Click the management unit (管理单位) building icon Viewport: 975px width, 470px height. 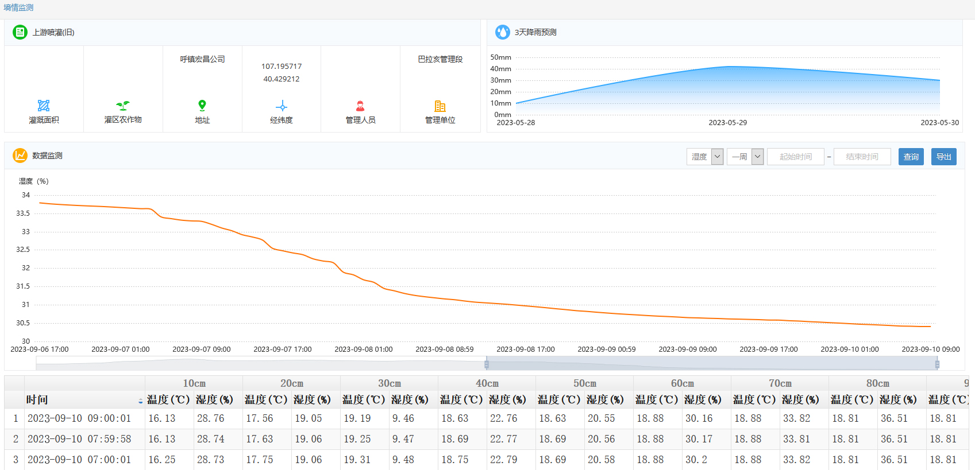440,106
